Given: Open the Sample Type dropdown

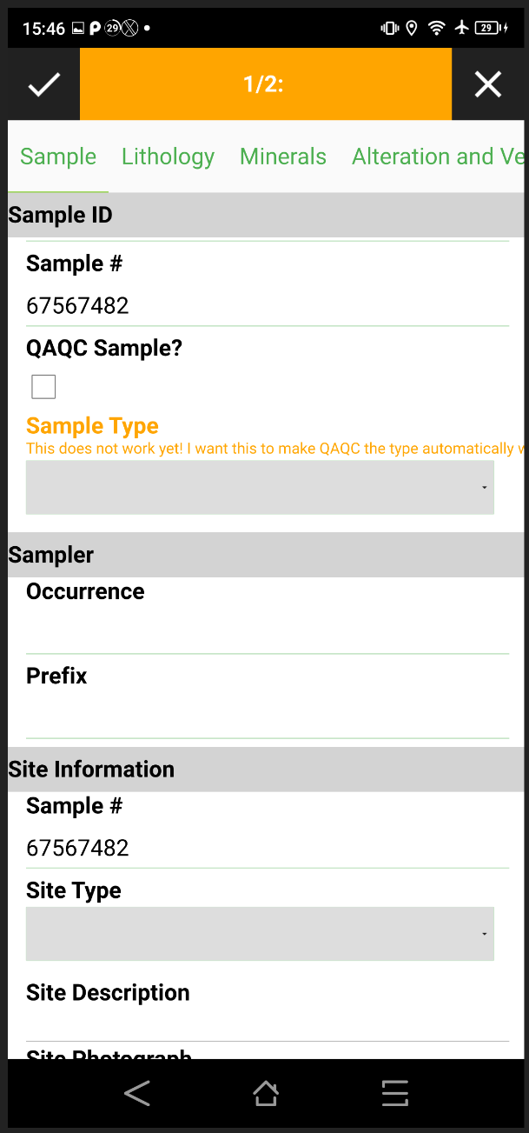Looking at the screenshot, I should click(x=260, y=487).
